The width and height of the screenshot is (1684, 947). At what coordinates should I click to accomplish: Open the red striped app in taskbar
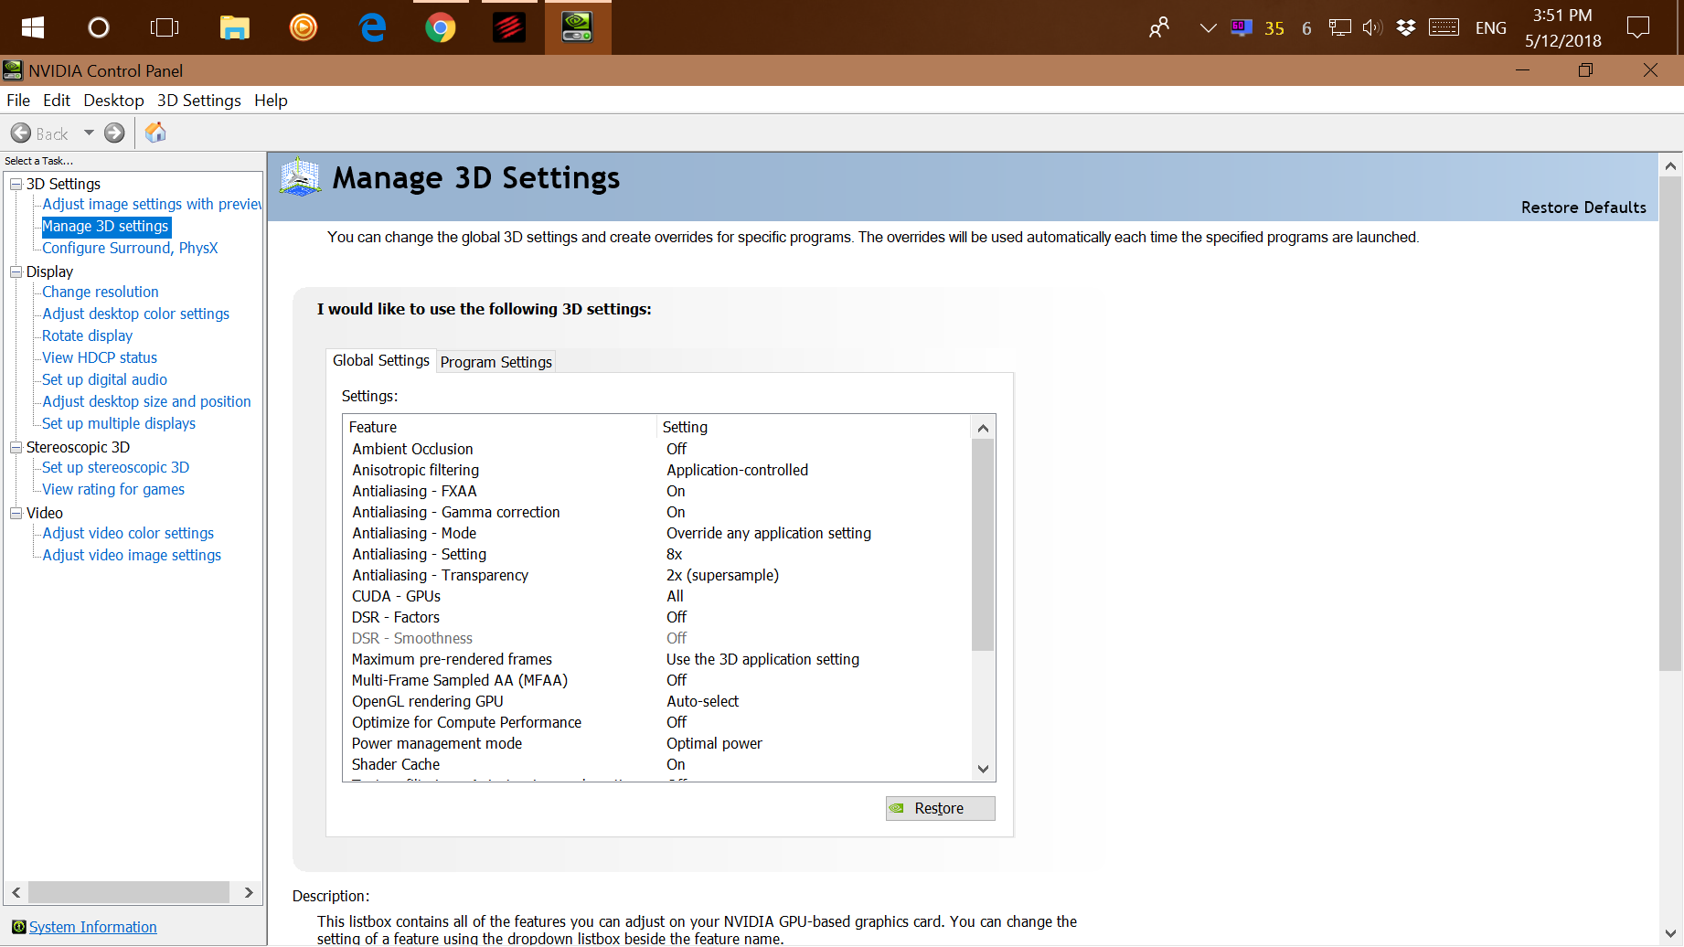coord(509,27)
